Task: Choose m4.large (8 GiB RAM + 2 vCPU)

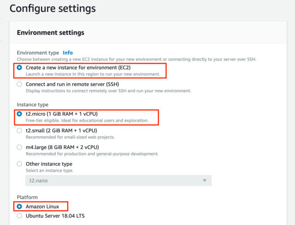Action: click(x=19, y=147)
